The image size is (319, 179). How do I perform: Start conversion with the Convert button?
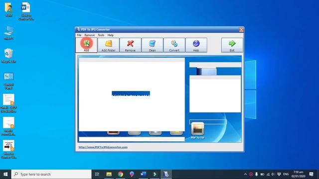pyautogui.click(x=174, y=45)
